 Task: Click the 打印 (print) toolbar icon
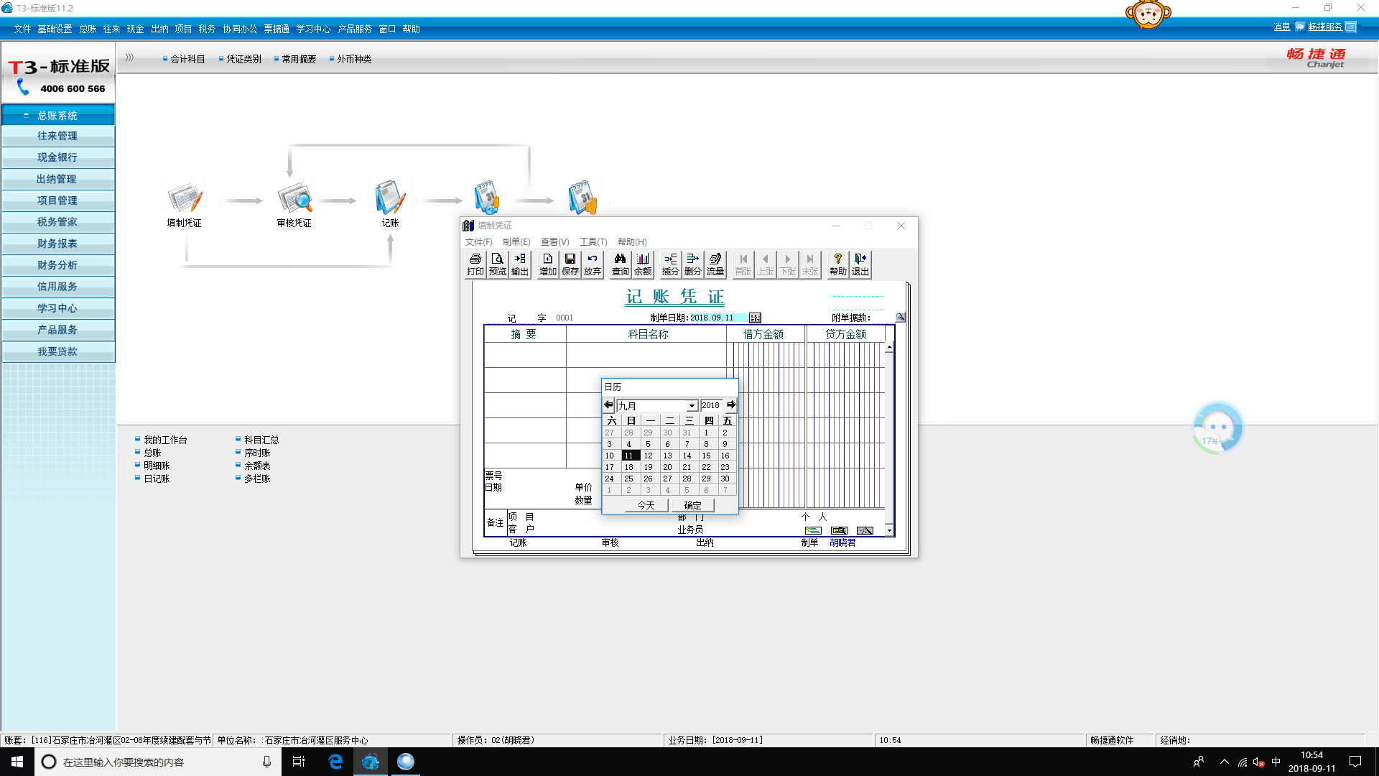click(475, 264)
